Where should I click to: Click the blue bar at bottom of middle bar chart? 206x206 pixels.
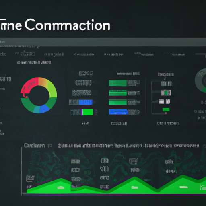[x=118, y=112]
